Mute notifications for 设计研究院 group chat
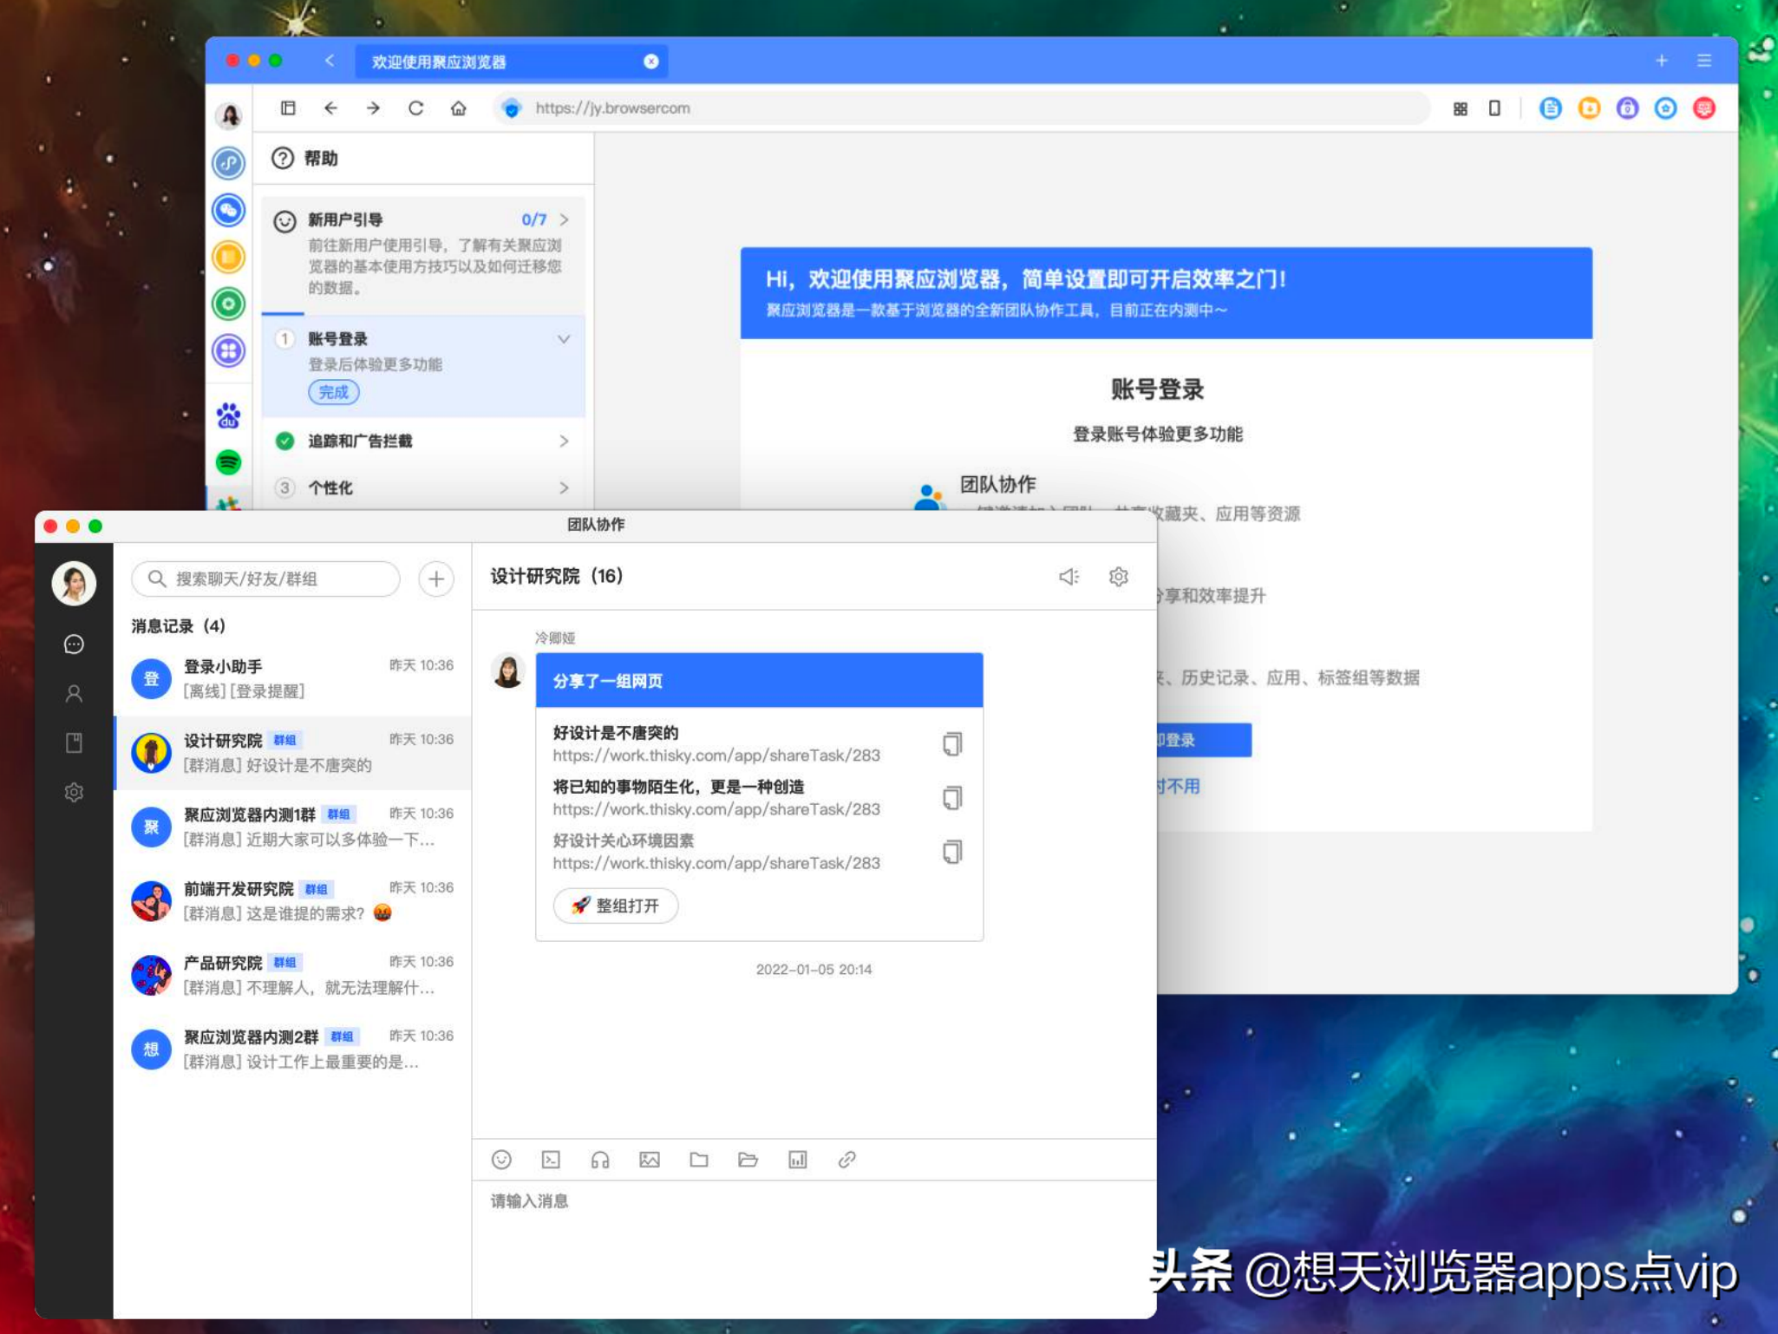This screenshot has height=1334, width=1778. click(1068, 576)
